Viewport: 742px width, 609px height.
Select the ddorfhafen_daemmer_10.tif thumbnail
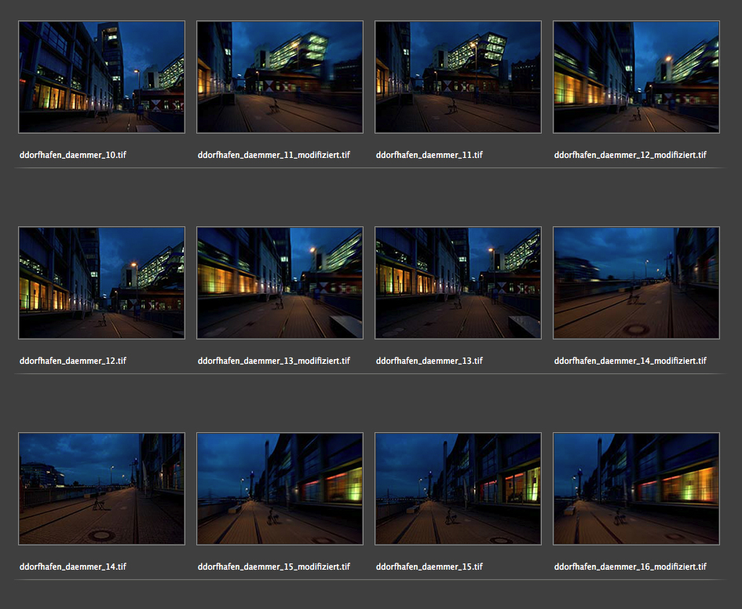(x=101, y=77)
